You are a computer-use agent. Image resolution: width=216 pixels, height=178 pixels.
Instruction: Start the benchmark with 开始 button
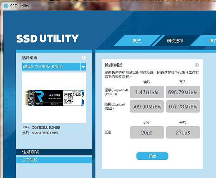[x=152, y=156]
